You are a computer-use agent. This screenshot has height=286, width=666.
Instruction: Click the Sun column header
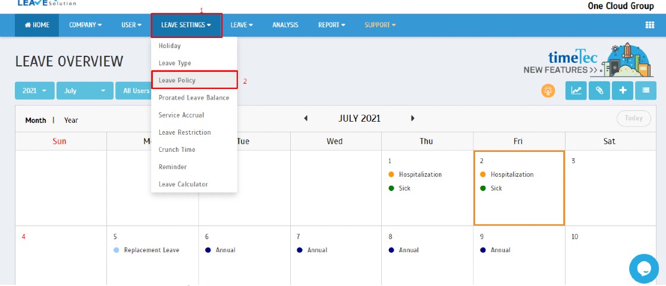click(59, 141)
